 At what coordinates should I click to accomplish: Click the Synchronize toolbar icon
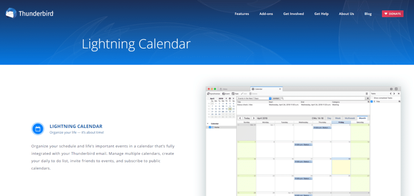click(208, 94)
